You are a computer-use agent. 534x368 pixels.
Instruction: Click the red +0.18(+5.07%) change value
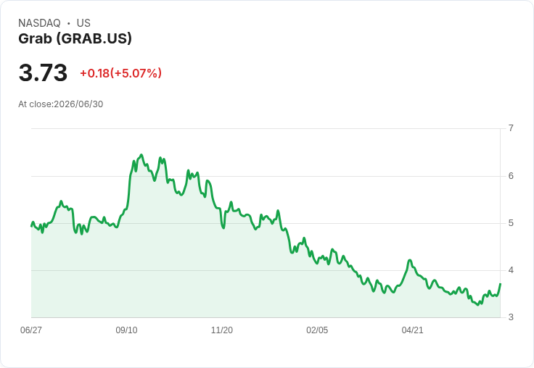(x=120, y=73)
